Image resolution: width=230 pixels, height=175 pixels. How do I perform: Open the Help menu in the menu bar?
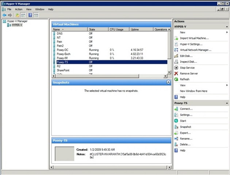[x=51, y=9]
